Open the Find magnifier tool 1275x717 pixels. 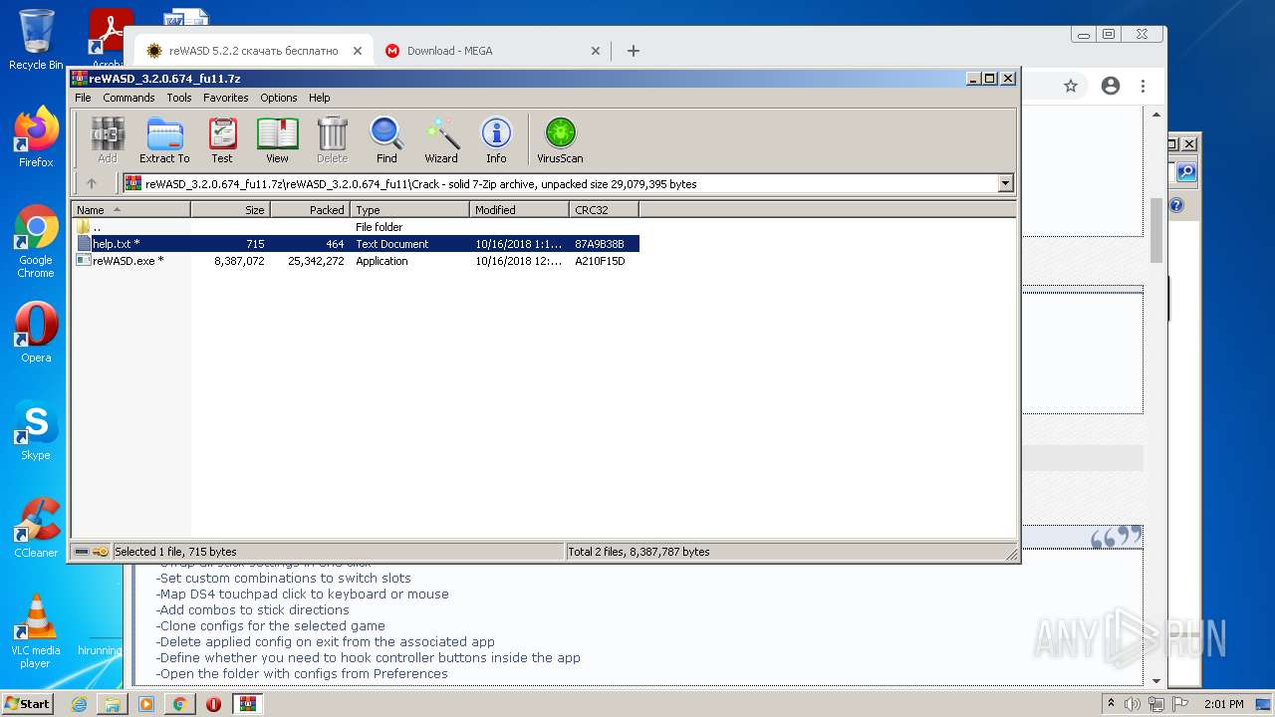pyautogui.click(x=386, y=139)
